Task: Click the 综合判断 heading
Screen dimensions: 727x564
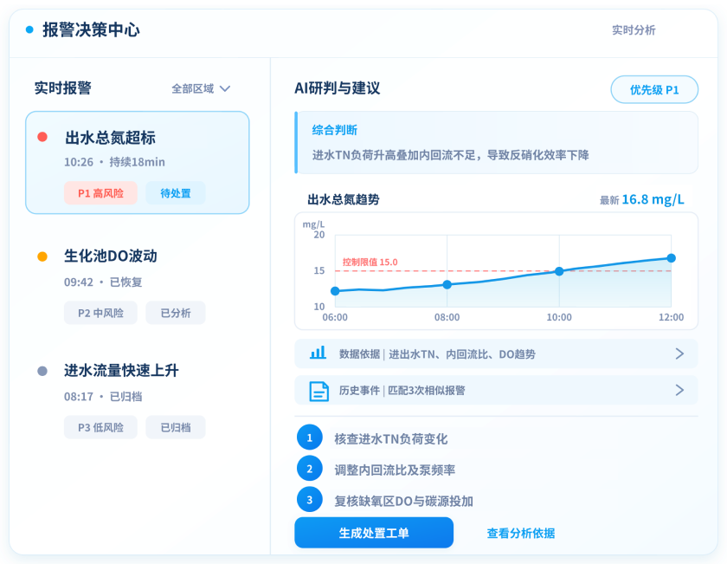Action: pos(334,130)
